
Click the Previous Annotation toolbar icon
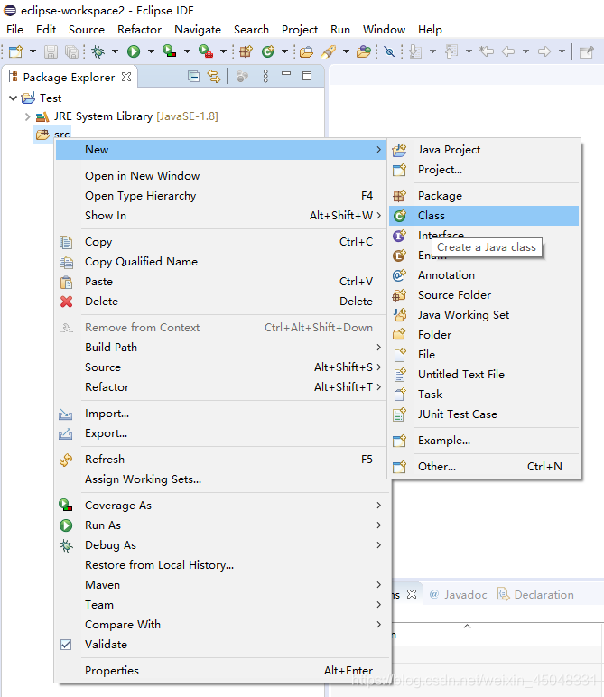tap(451, 51)
